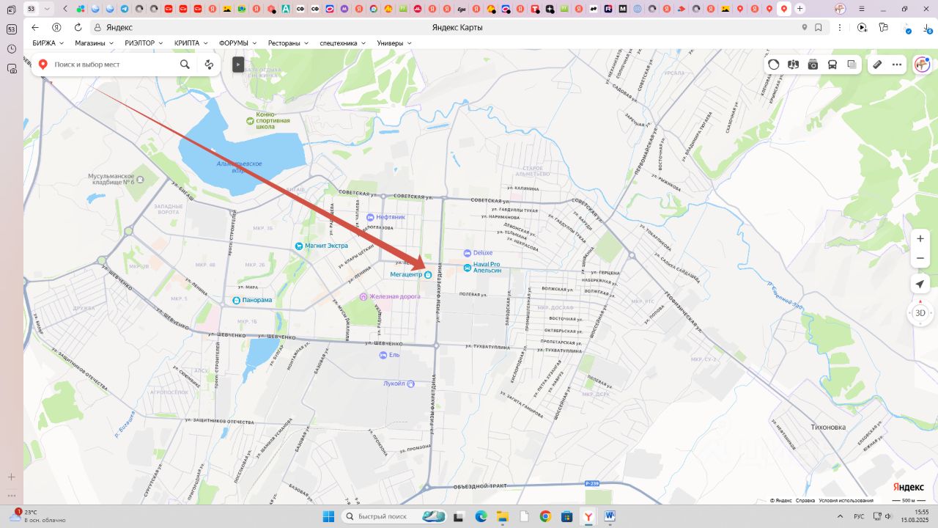Reload the page with the refresh icon
The image size is (938, 528).
[x=78, y=27]
